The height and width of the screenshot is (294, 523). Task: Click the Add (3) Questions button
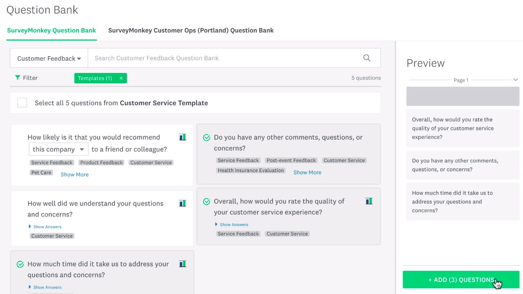(x=461, y=280)
